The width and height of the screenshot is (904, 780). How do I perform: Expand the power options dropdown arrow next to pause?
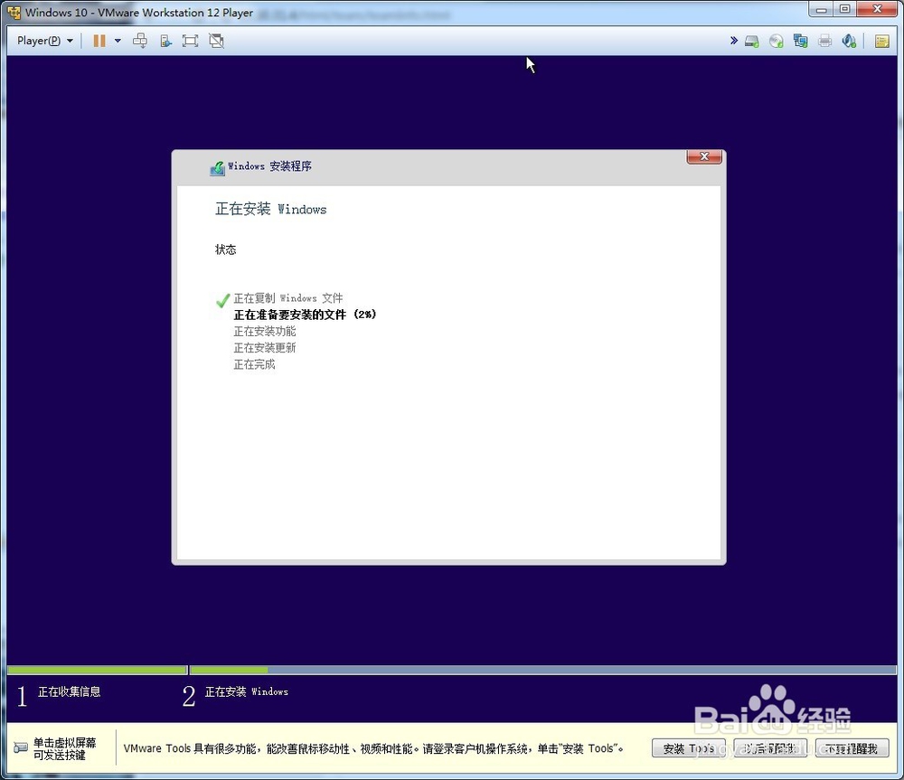(x=118, y=41)
